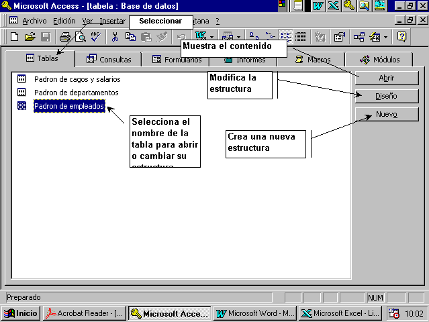The image size is (429, 322).
Task: Click the Code toolbar icon
Action: pyautogui.click(x=320, y=37)
